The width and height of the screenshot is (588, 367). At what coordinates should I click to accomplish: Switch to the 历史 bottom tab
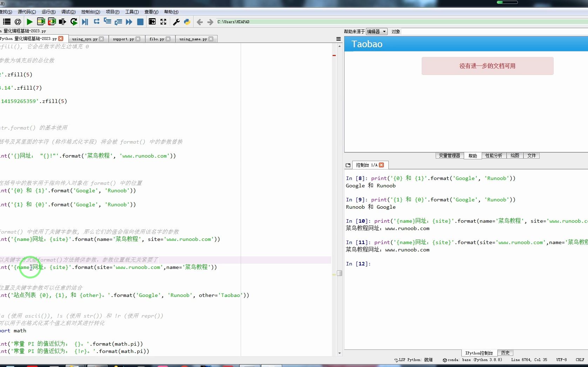tap(505, 353)
